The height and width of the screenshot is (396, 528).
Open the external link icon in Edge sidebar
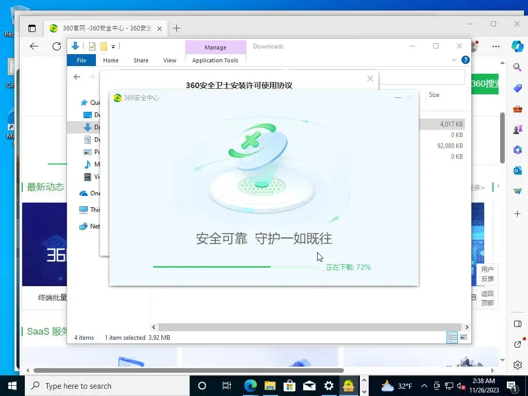[517, 344]
